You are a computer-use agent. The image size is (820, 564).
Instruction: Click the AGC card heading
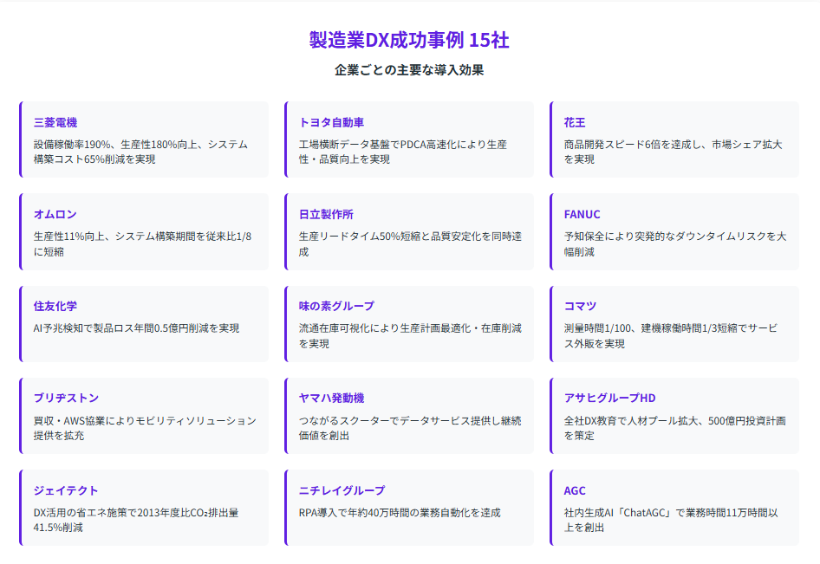(x=575, y=489)
